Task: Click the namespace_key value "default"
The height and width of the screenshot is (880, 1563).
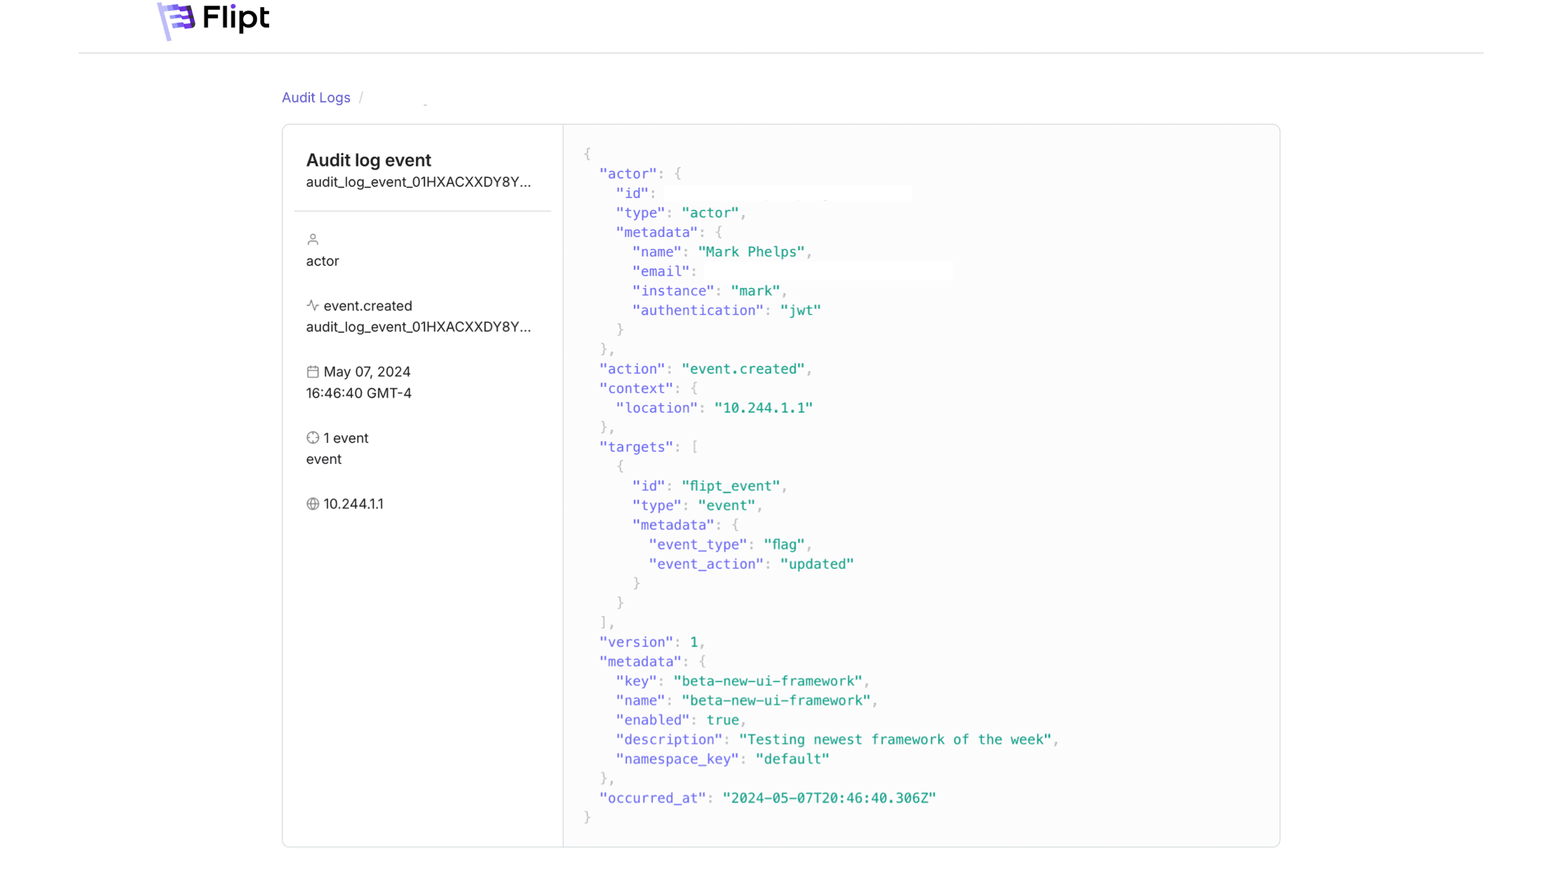Action: 792,759
